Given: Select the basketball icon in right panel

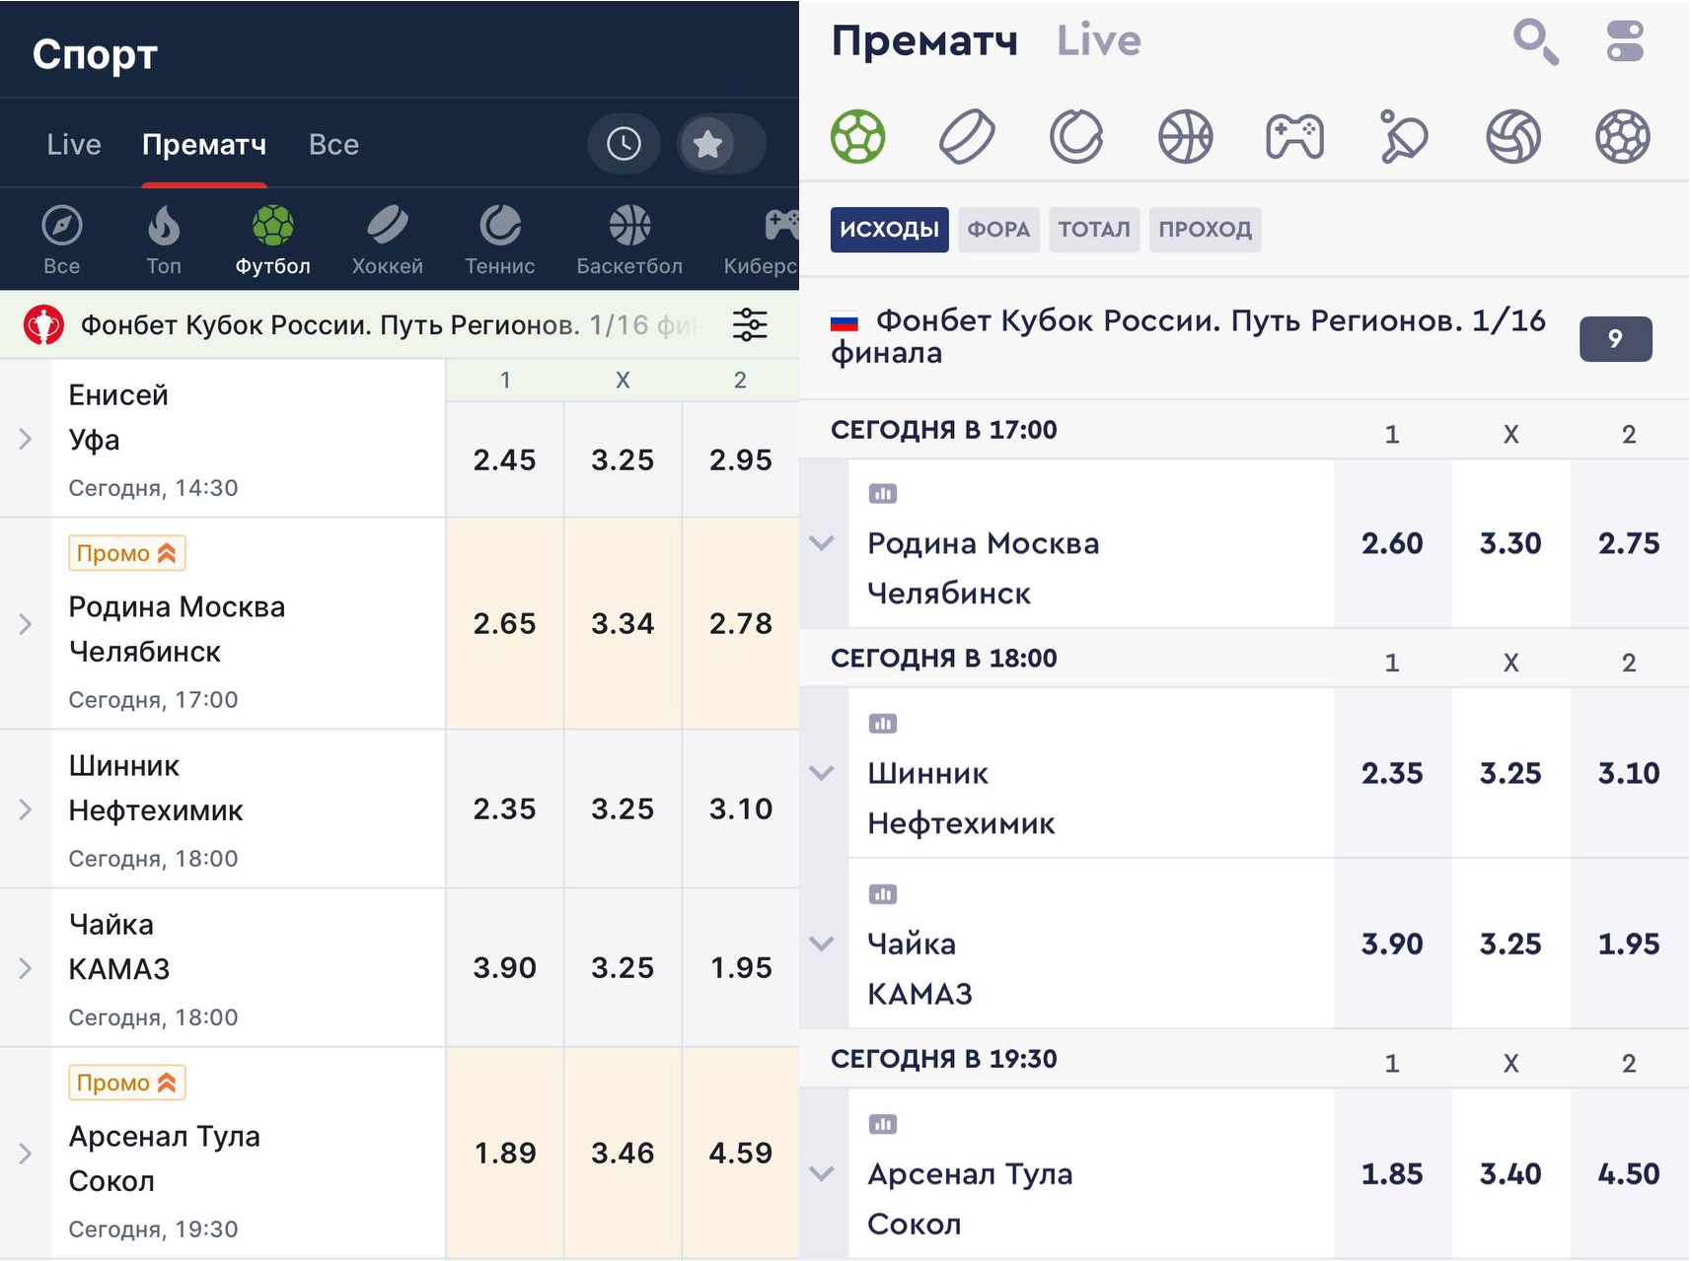Looking at the screenshot, I should click(1185, 137).
